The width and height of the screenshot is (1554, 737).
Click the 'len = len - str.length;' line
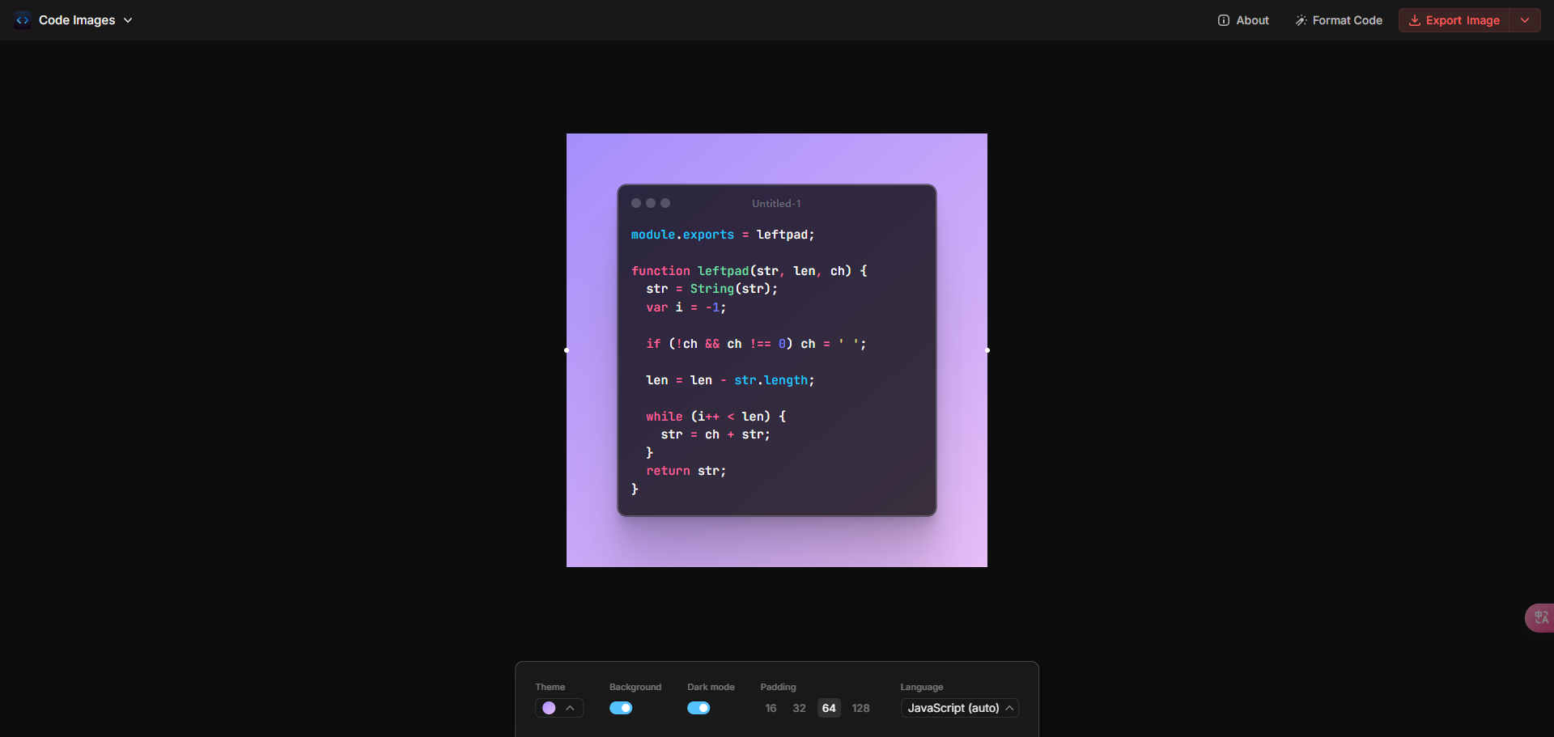coord(730,380)
